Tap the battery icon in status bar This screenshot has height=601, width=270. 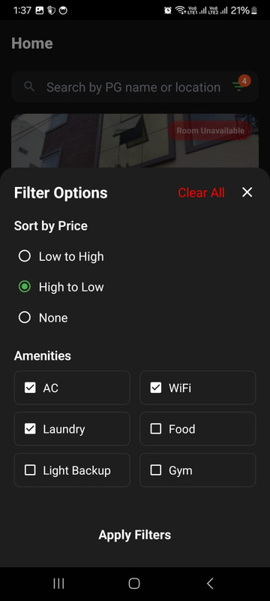[254, 11]
